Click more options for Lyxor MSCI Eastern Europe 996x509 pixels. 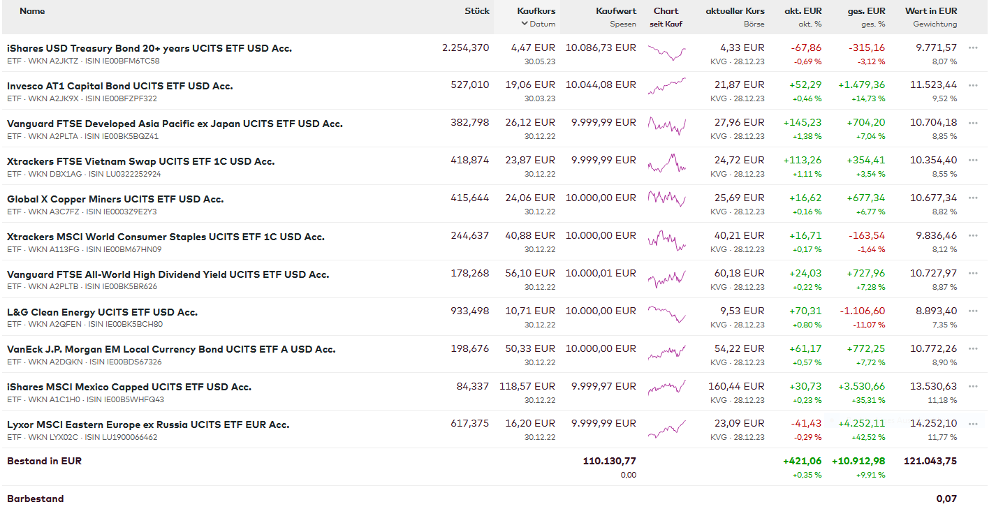tap(973, 424)
